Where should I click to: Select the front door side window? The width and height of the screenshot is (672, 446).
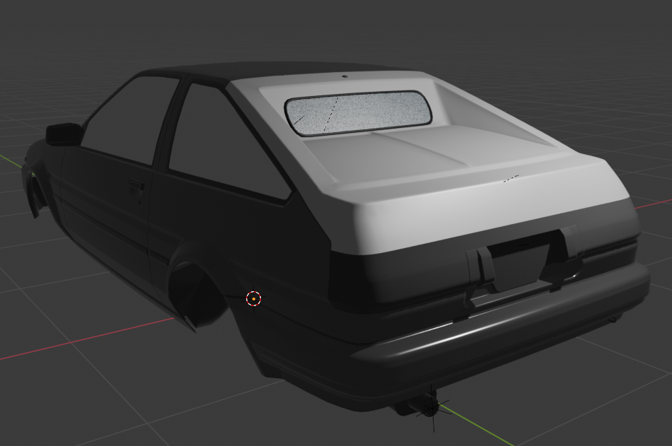(x=130, y=119)
